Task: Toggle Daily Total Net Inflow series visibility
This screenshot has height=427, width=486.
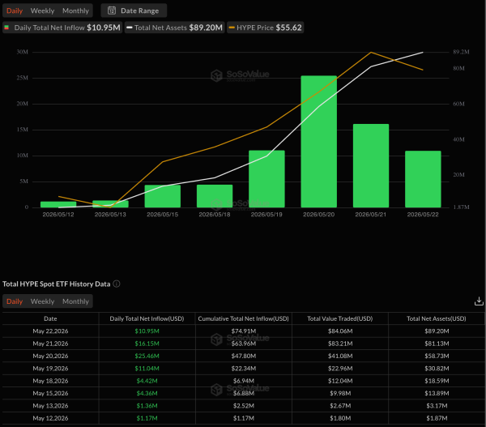Action: 62,28
